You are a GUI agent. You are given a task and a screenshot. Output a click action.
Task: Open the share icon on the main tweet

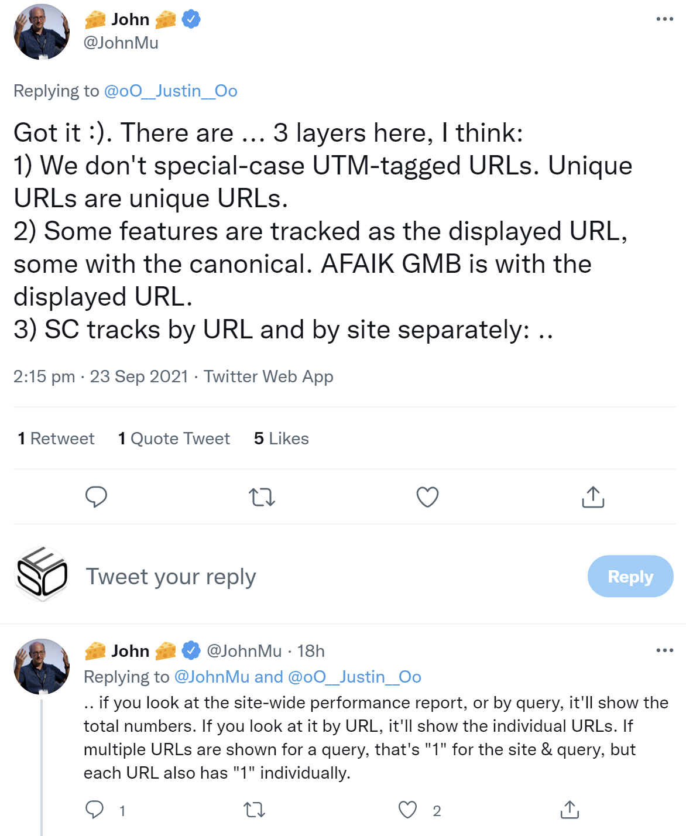pyautogui.click(x=593, y=497)
